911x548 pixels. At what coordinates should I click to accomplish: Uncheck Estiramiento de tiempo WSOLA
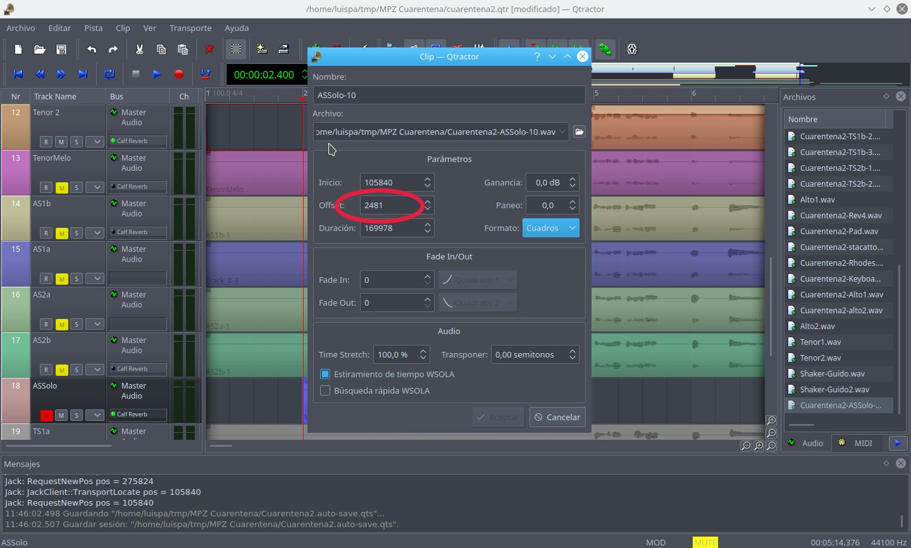pos(325,374)
